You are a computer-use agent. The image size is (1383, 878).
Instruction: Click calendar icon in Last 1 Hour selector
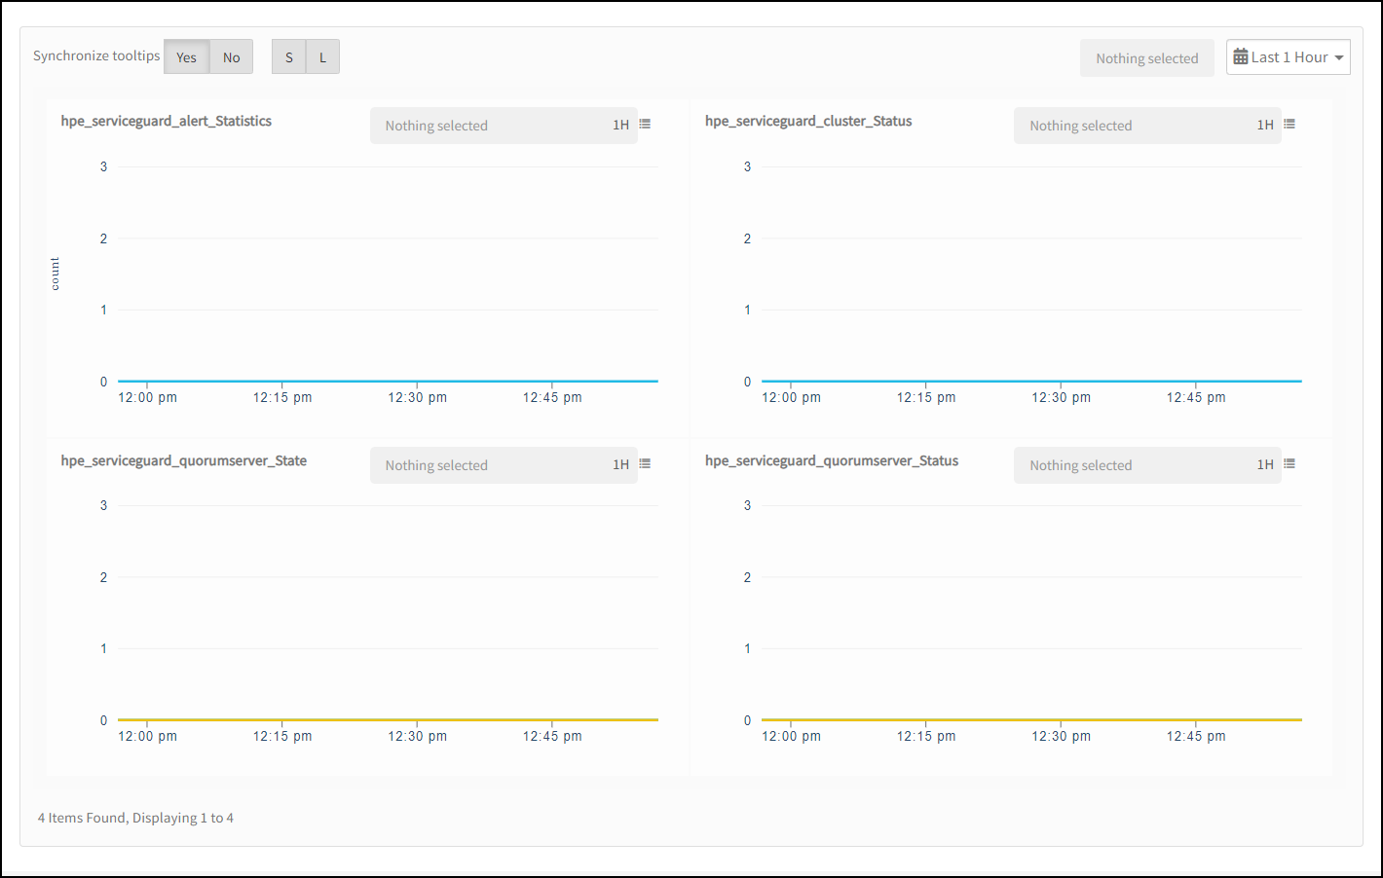1241,57
